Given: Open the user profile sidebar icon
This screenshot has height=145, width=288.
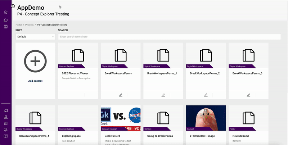Looking at the screenshot, I should point(6,117).
